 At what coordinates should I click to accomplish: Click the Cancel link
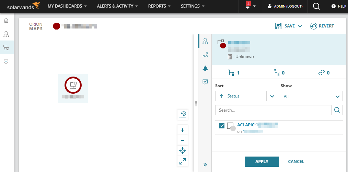[296, 162]
